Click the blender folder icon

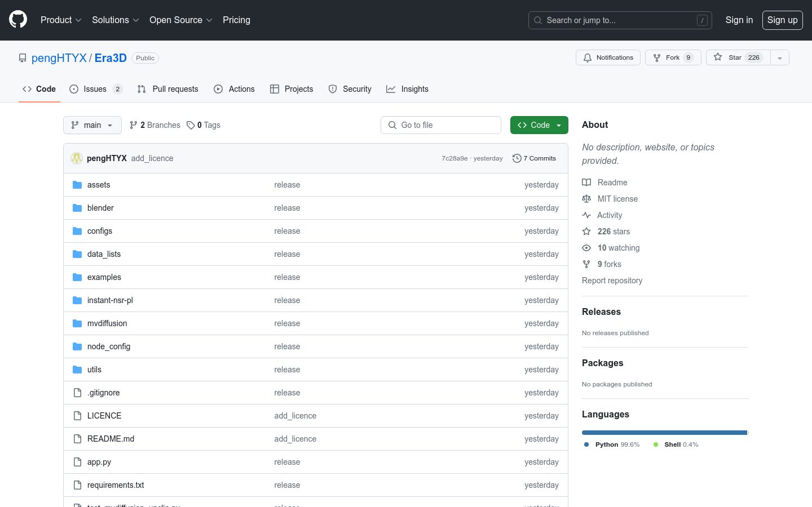(77, 208)
